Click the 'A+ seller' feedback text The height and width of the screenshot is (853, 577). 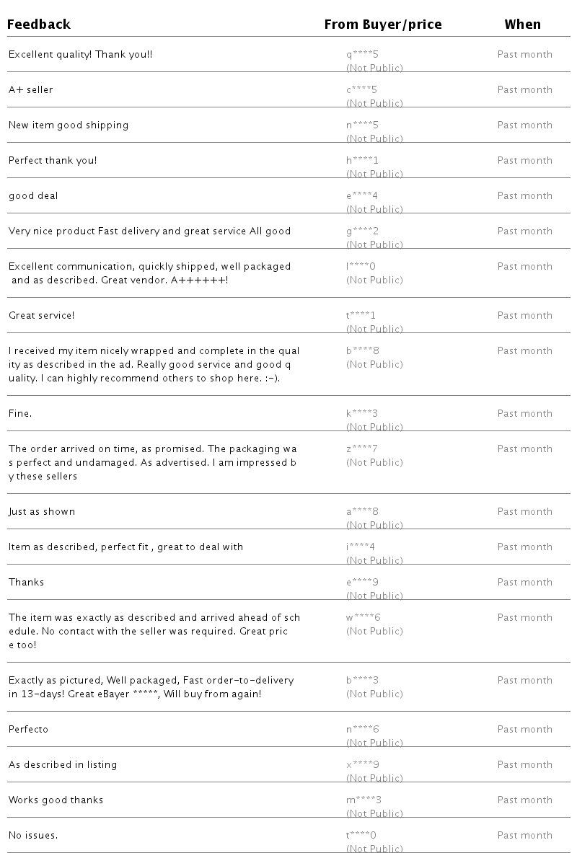pyautogui.click(x=31, y=89)
